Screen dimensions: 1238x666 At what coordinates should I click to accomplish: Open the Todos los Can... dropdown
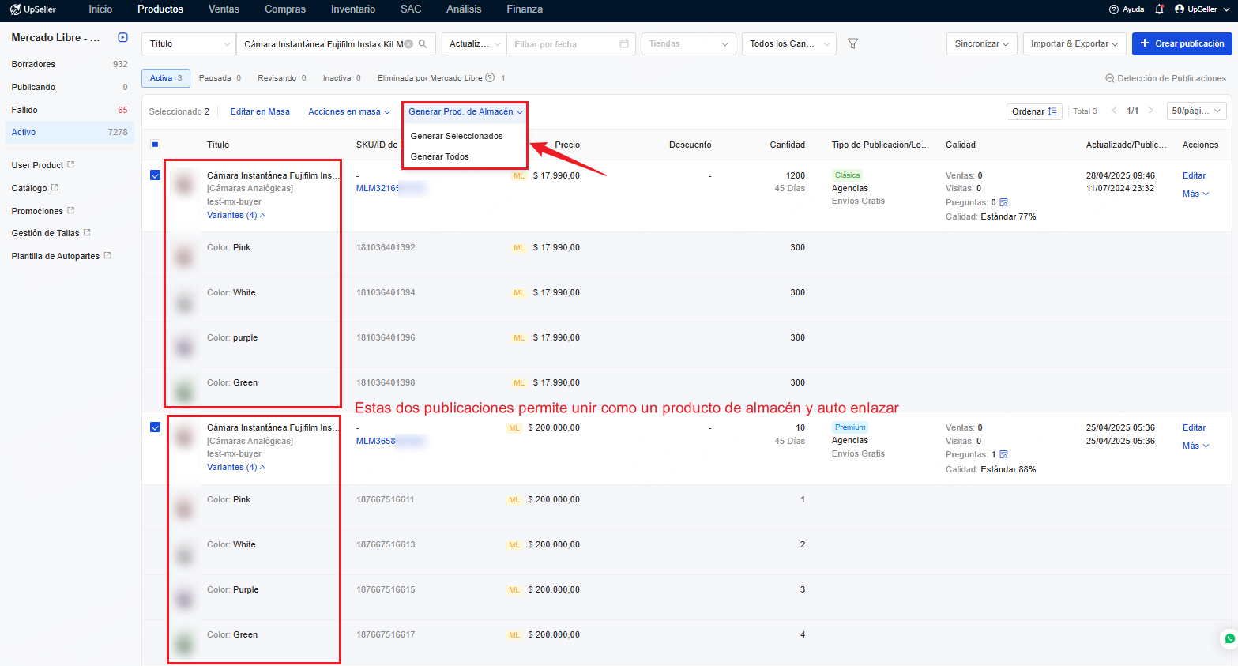tap(788, 44)
